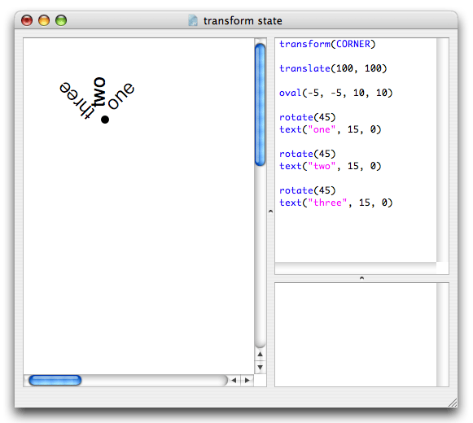Click the split handle between canvas and code

(270, 211)
